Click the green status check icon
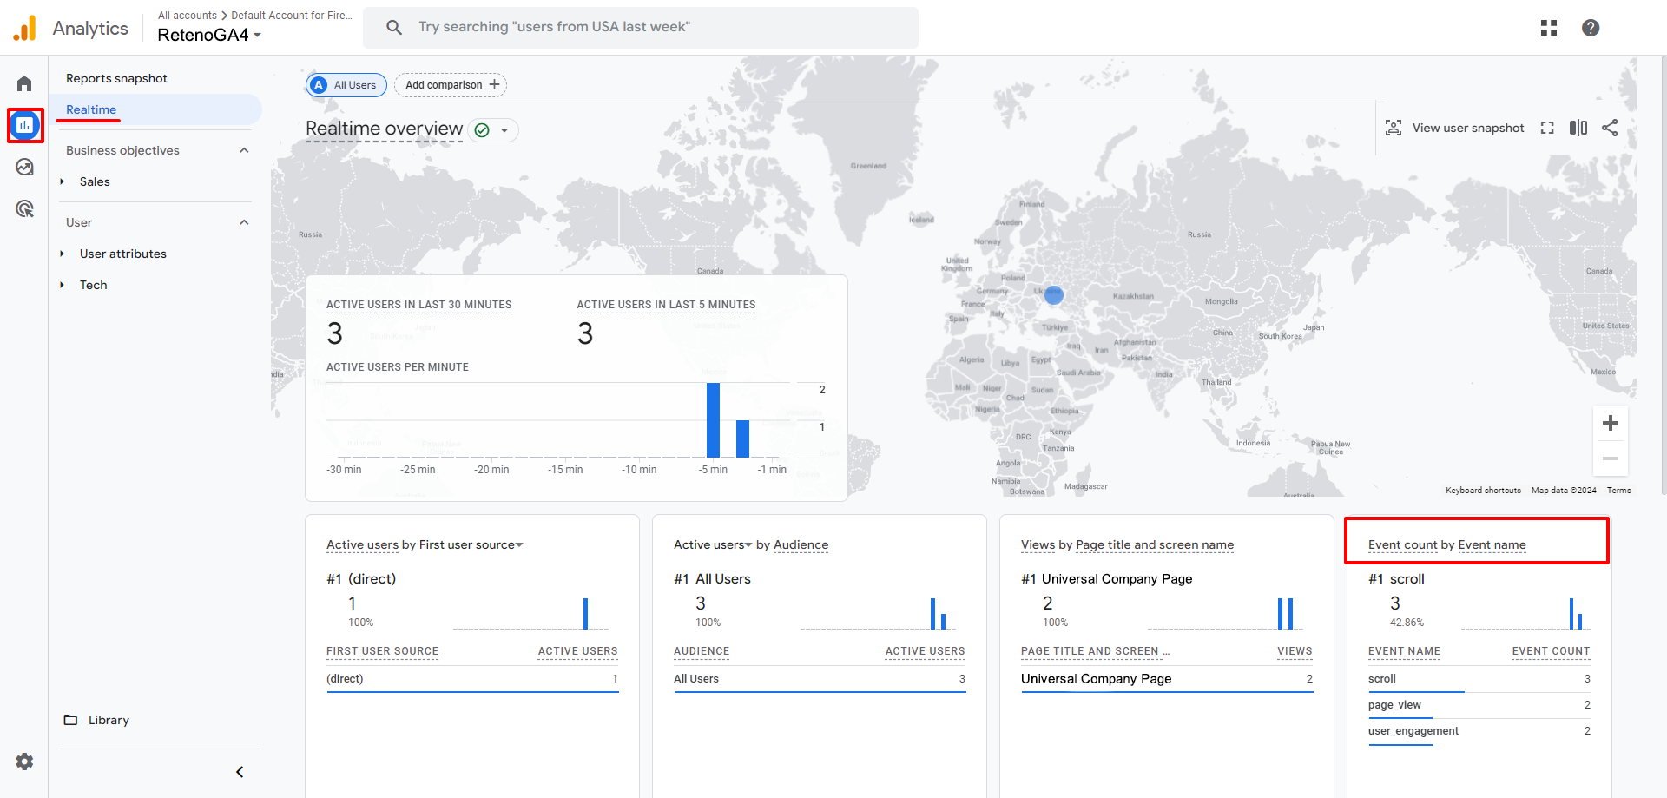 pos(482,130)
